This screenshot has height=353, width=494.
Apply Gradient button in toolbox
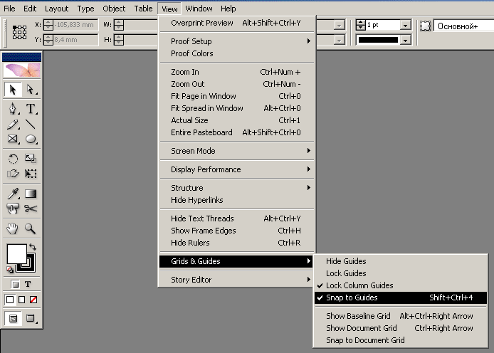pos(22,300)
